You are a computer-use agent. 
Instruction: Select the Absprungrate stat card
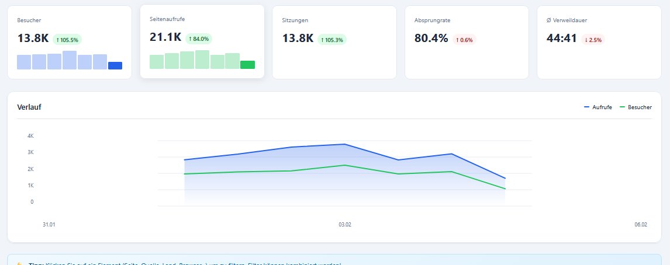(467, 42)
